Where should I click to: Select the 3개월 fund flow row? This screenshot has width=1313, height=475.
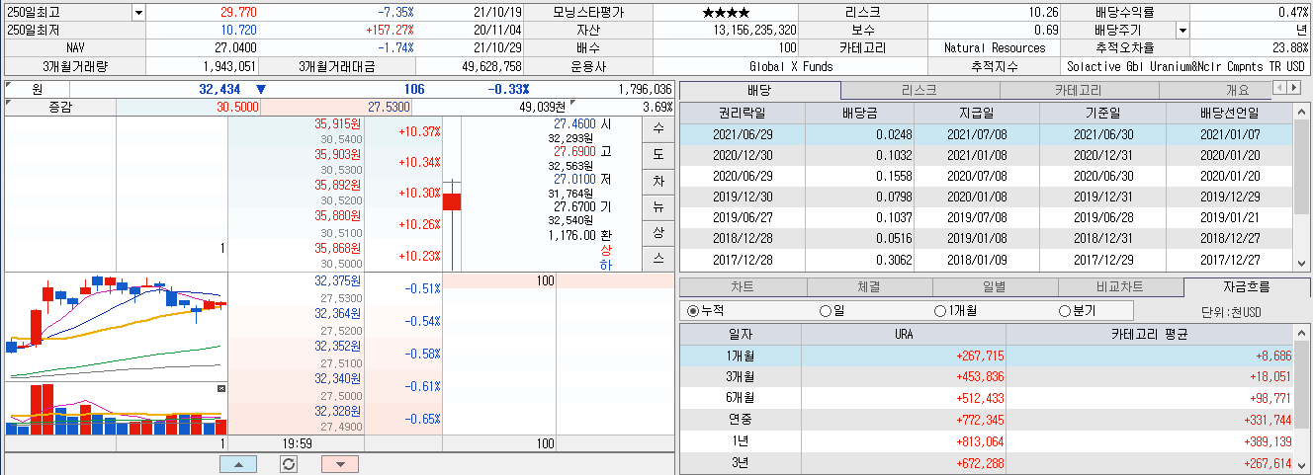(x=986, y=376)
